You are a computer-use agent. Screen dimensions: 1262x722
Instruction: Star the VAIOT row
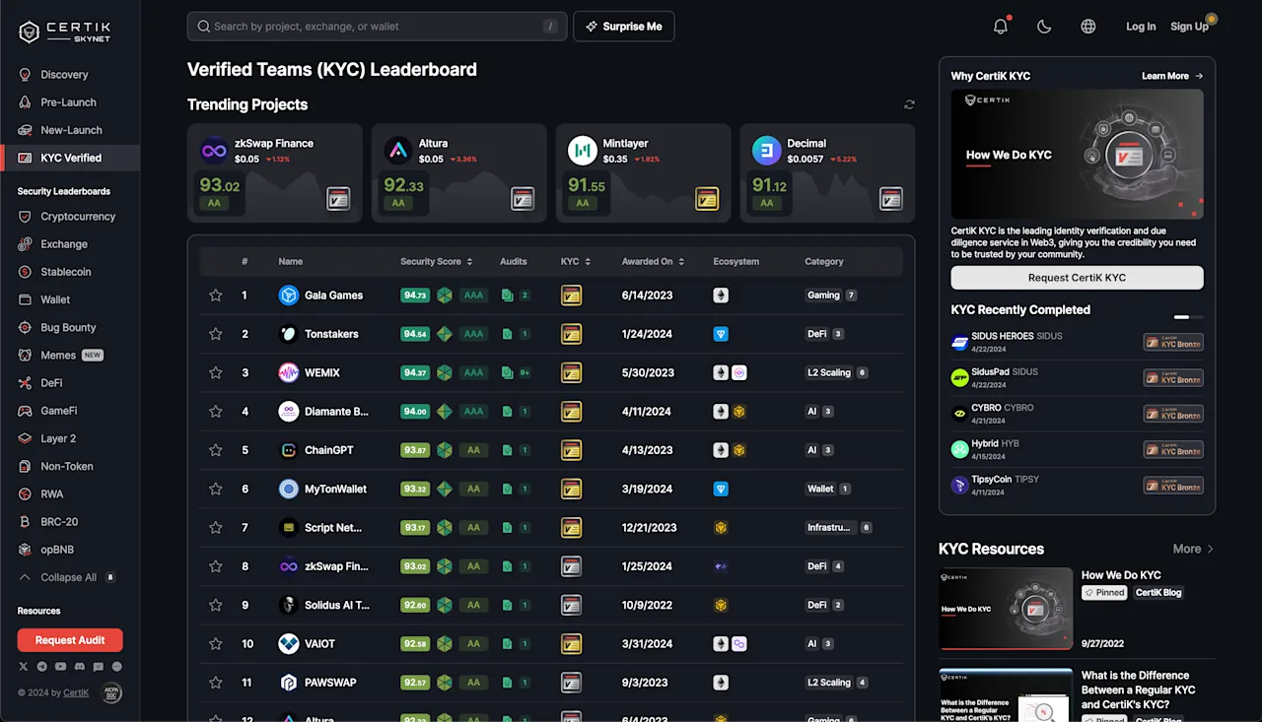(x=215, y=644)
